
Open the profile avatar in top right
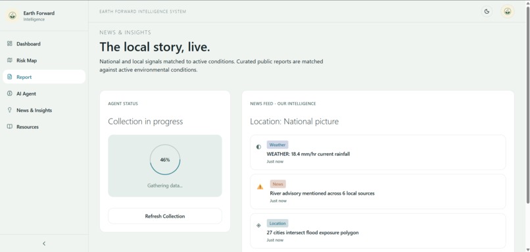508,11
